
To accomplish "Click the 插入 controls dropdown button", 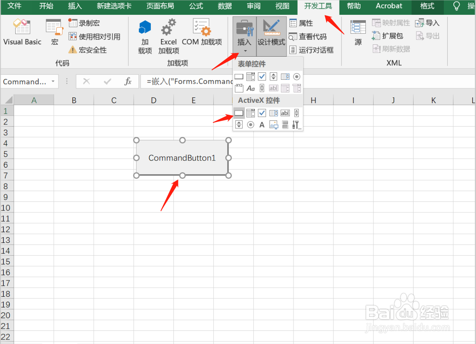I will (245, 36).
